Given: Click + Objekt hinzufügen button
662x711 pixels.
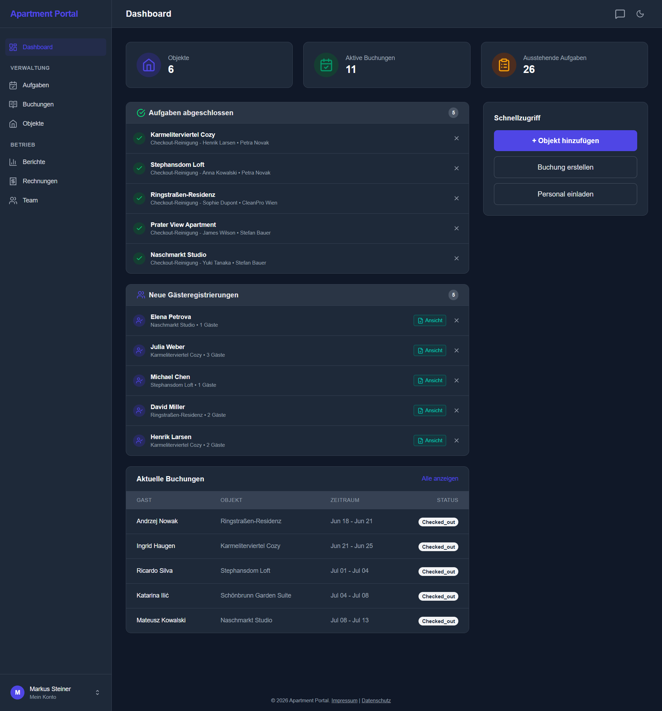Looking at the screenshot, I should 565,141.
